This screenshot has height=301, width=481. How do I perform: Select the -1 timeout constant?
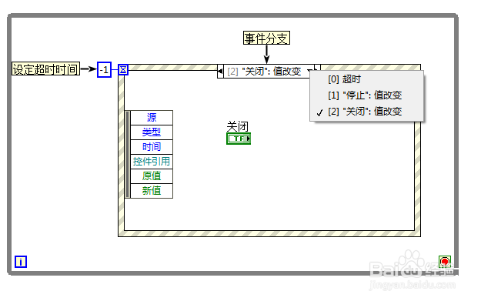point(105,69)
